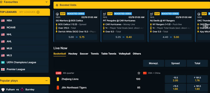Click the Live Now heading

click(x=60, y=48)
